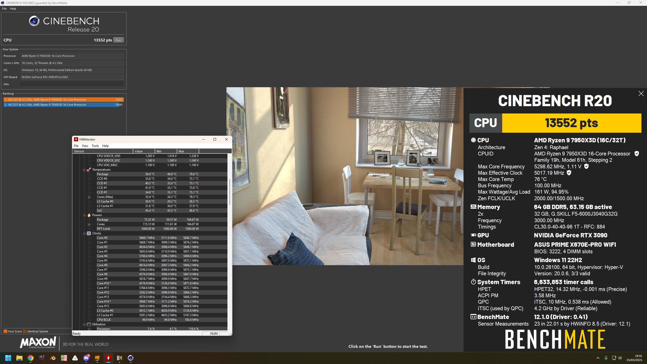Open the Cinebench Help menu
This screenshot has height=364, width=647.
click(13, 9)
